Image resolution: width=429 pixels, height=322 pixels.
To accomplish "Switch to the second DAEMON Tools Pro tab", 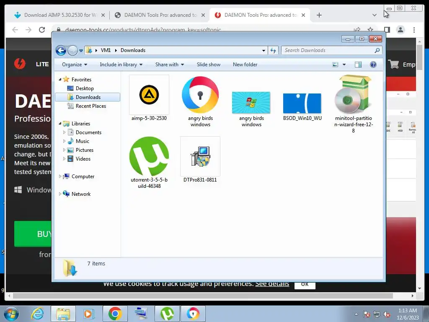I will click(260, 15).
